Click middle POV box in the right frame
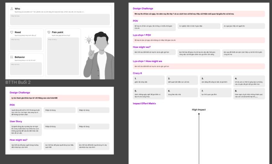This screenshot has width=272, height=164. click(199, 26)
